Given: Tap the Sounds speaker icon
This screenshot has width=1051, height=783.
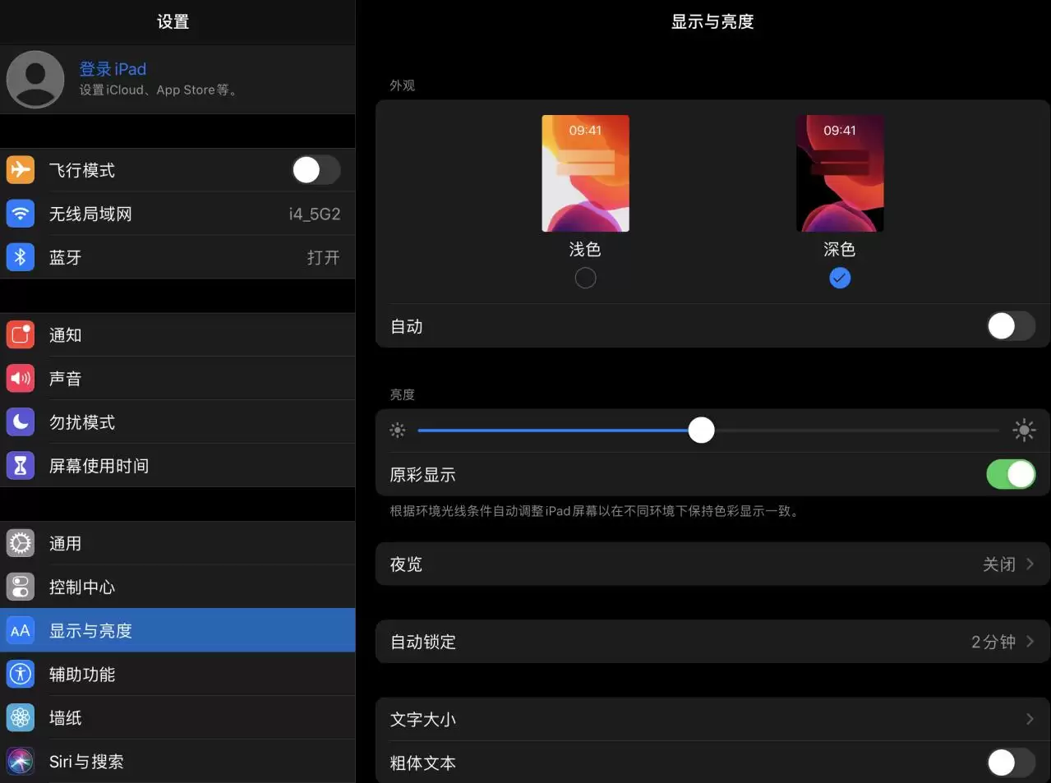Looking at the screenshot, I should tap(21, 378).
